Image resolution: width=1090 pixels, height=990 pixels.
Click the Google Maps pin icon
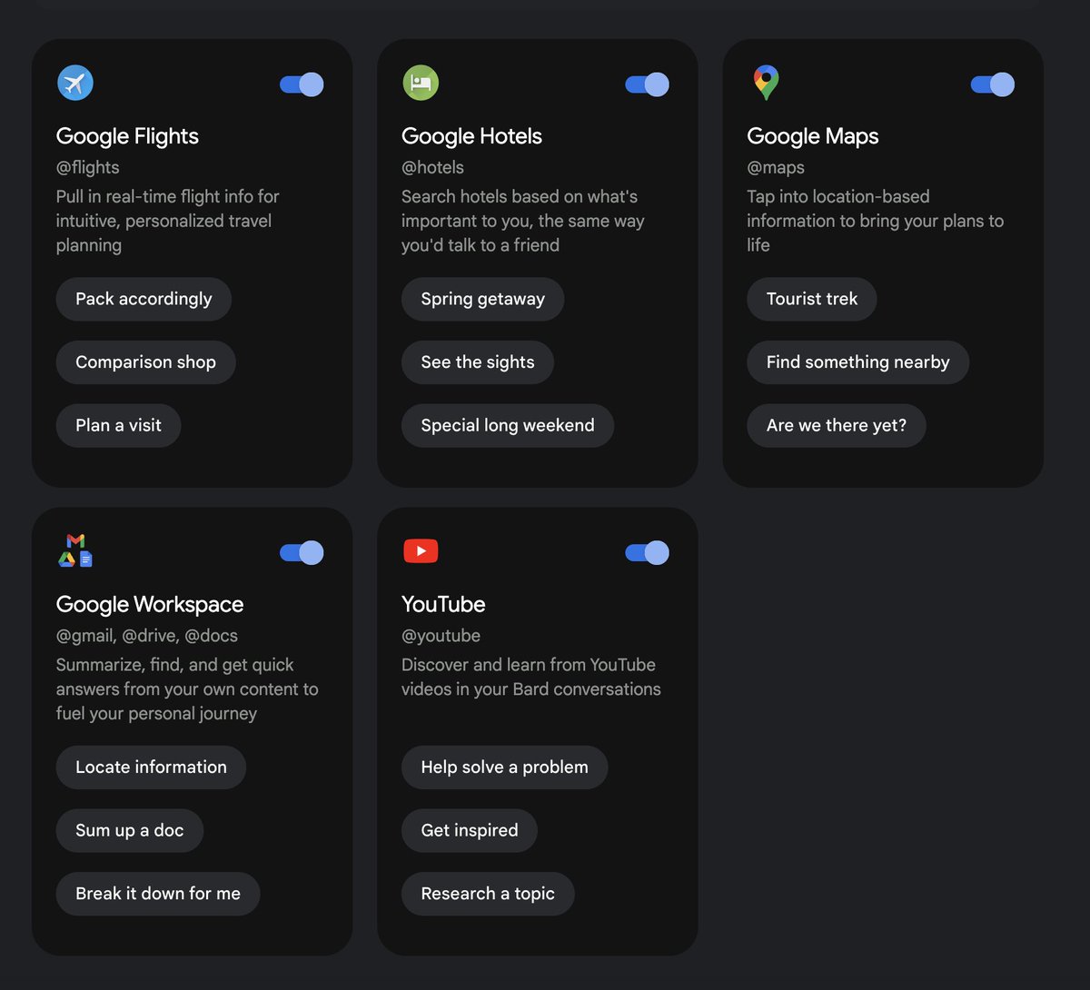(x=766, y=83)
